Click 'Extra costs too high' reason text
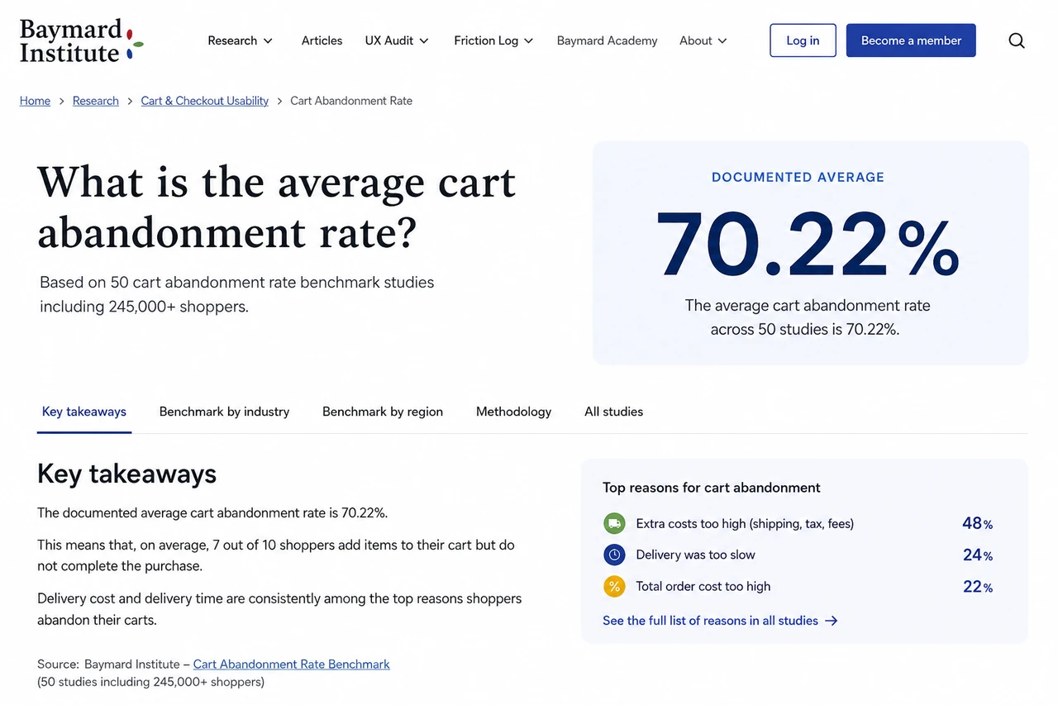The image size is (1058, 705). pyautogui.click(x=745, y=523)
